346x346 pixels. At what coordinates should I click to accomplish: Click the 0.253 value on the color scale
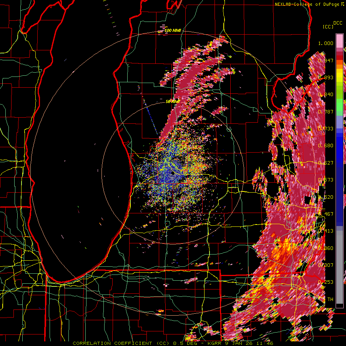click(326, 282)
